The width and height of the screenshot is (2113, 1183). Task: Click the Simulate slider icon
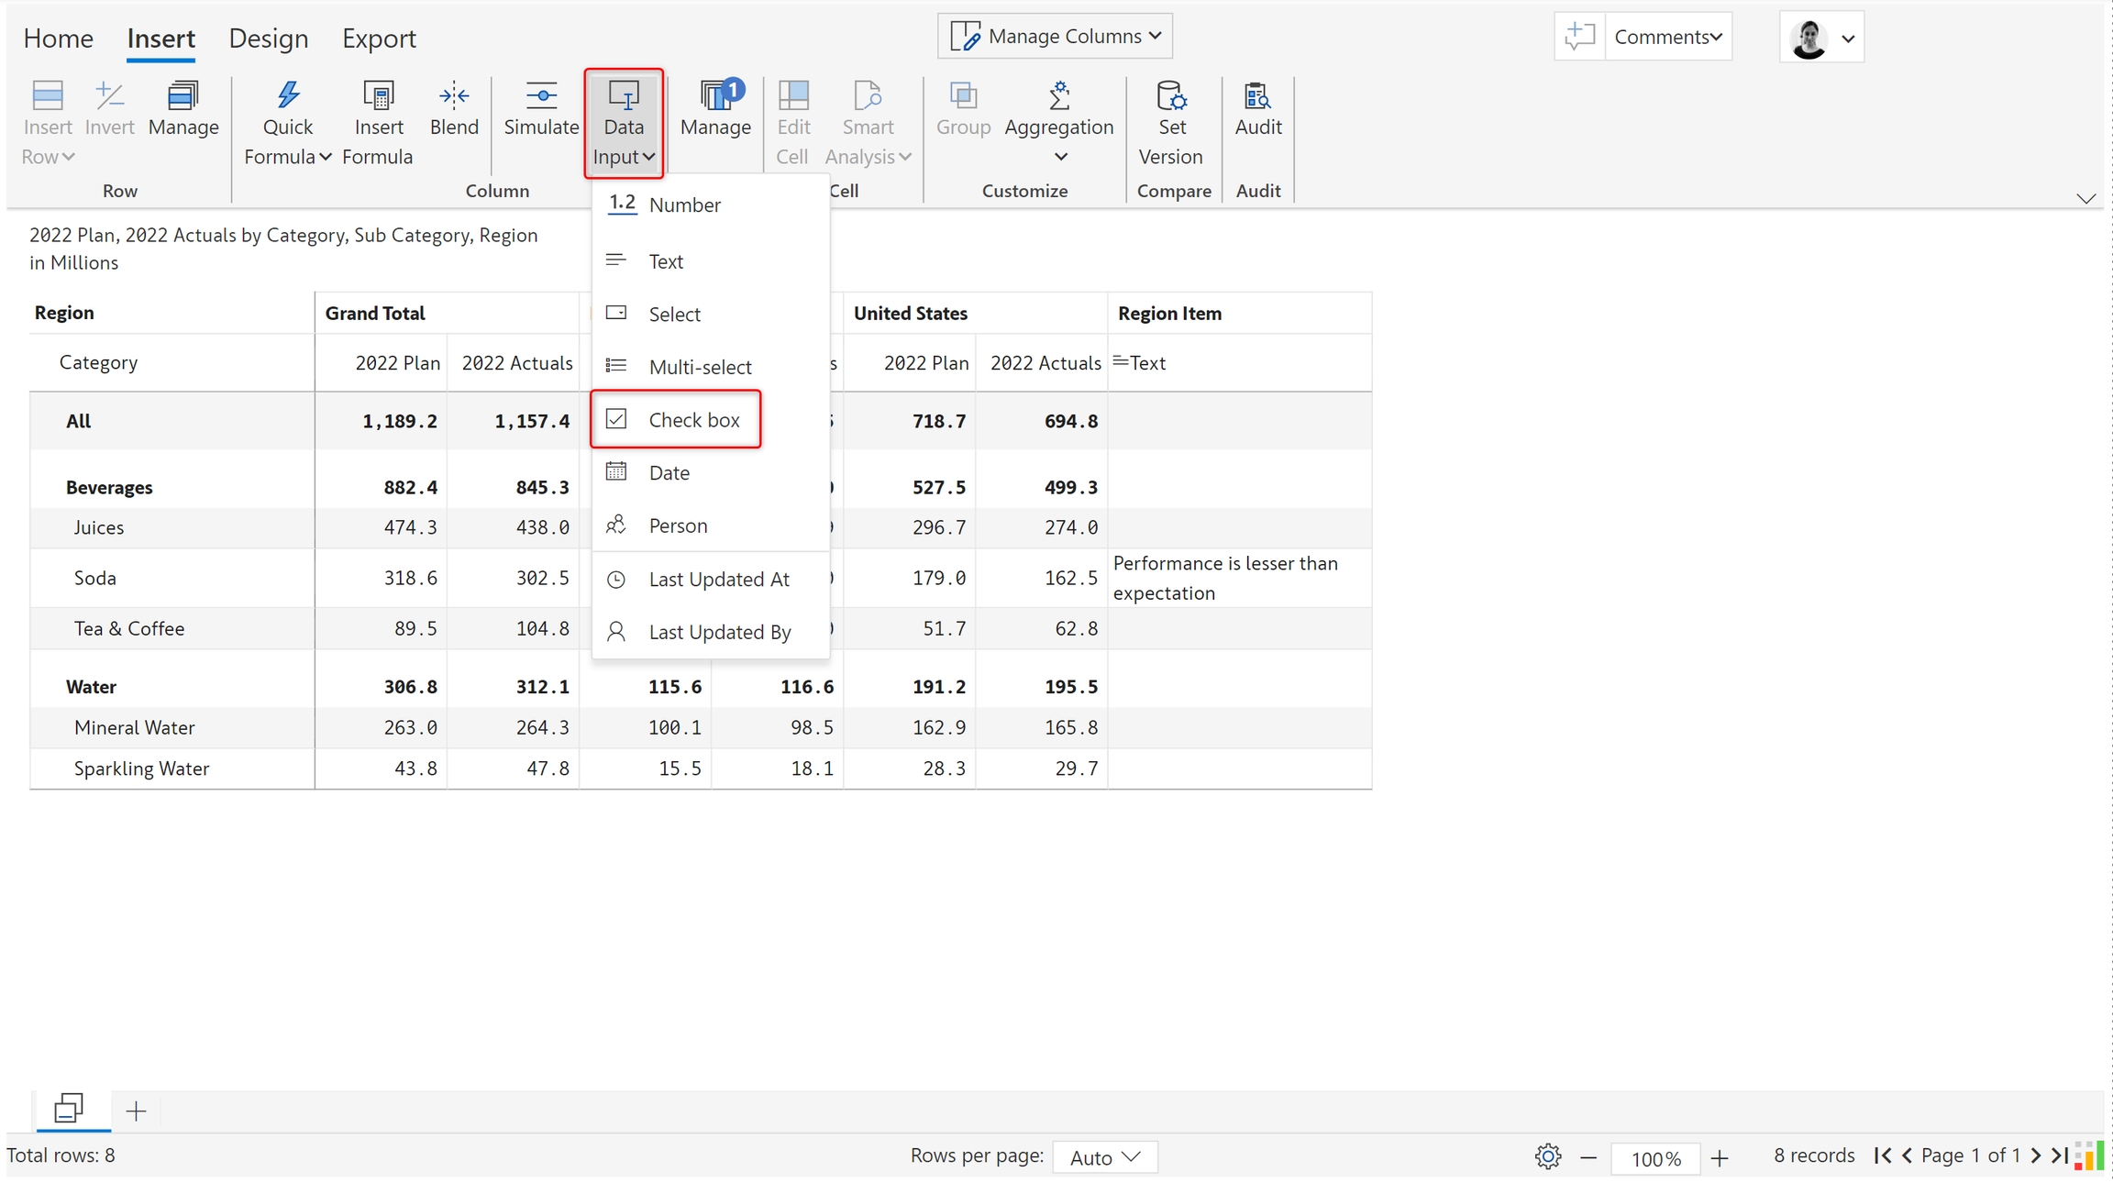[x=541, y=95]
